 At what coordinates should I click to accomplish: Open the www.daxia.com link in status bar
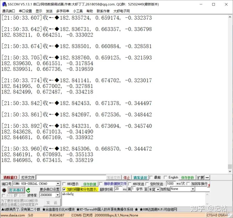pos(13,214)
